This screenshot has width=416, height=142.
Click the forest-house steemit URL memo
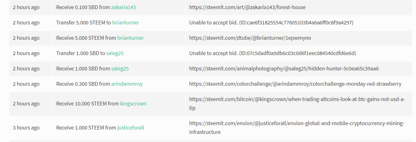[248, 7]
